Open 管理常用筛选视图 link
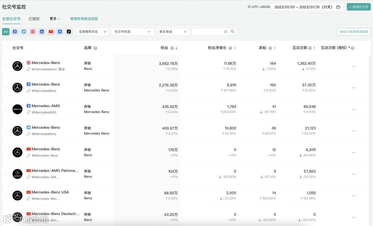Screen dimensions: 373x226 click(84, 19)
